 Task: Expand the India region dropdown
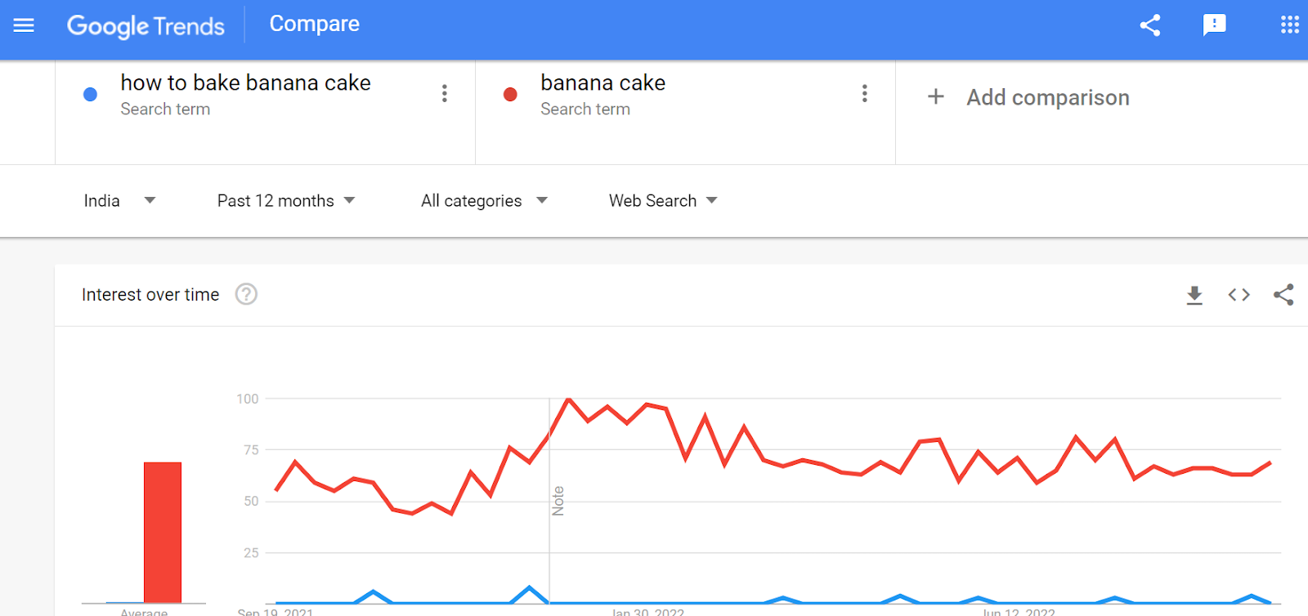[119, 201]
